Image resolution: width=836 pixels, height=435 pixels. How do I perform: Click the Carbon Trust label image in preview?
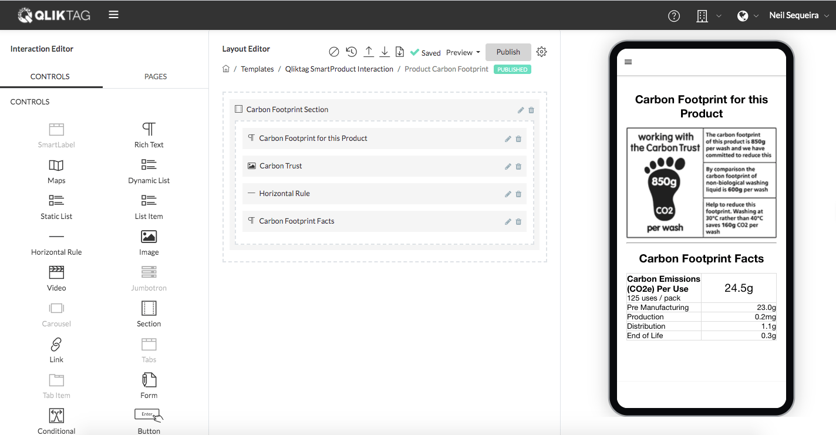[702, 183]
